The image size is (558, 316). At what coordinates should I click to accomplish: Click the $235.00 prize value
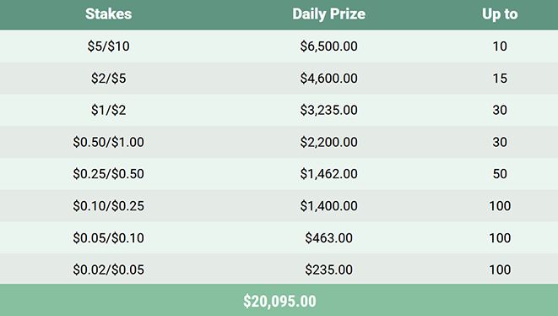[x=329, y=270]
